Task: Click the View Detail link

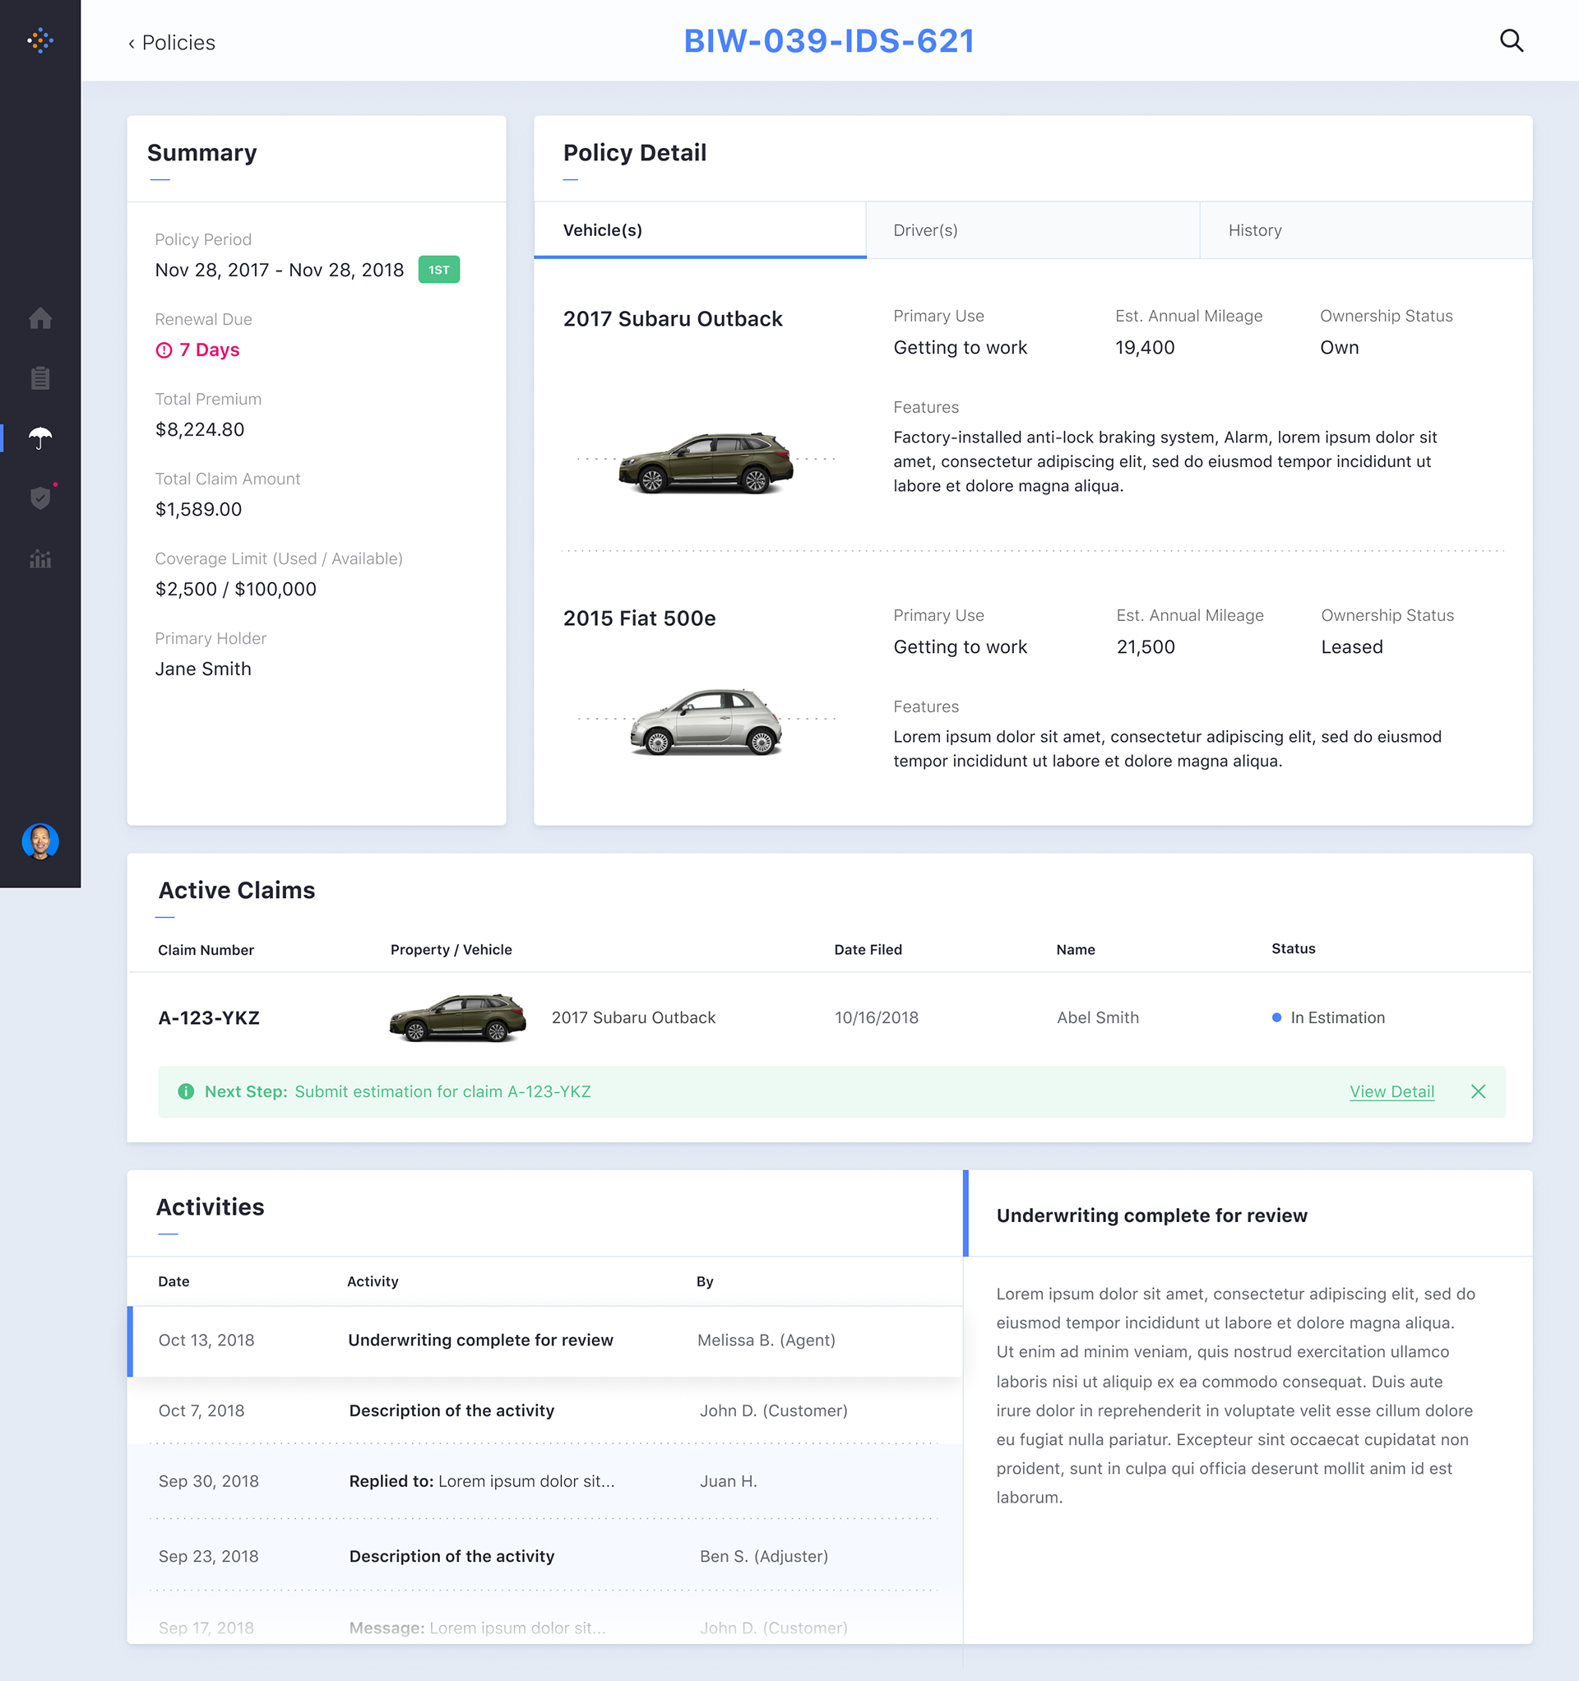Action: [x=1391, y=1091]
